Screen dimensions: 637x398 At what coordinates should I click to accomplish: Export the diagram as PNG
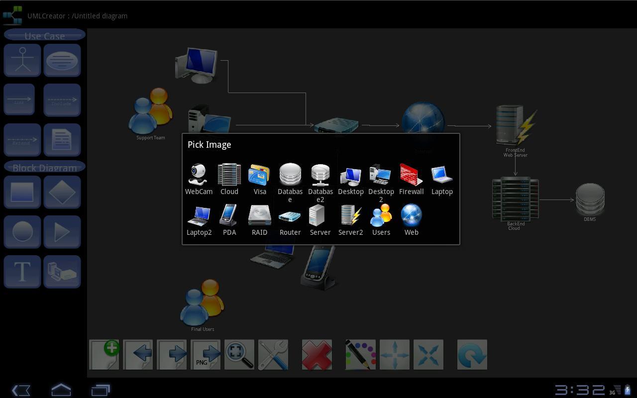pos(206,355)
